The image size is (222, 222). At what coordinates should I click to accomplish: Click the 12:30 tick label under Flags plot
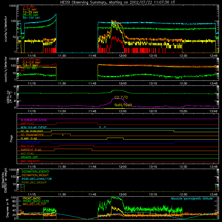point(183,167)
